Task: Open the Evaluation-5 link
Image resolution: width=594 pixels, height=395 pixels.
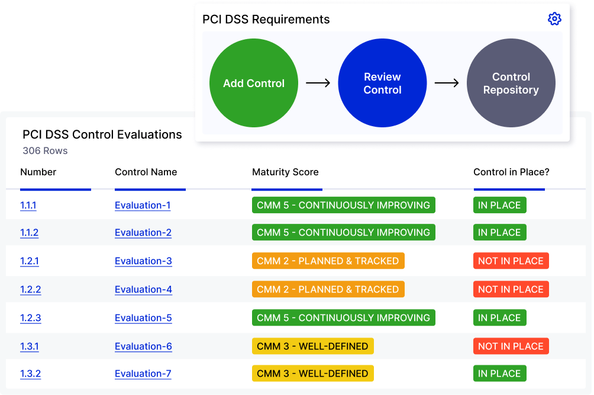Action: pyautogui.click(x=143, y=317)
